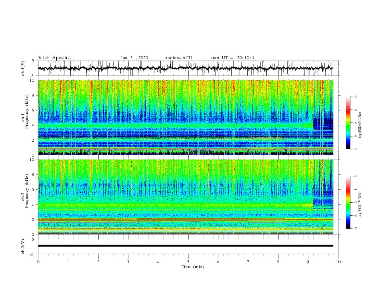Click time axis tick label "8"
Image resolution: width=381 pixels, height=294 pixels.
coord(278,262)
